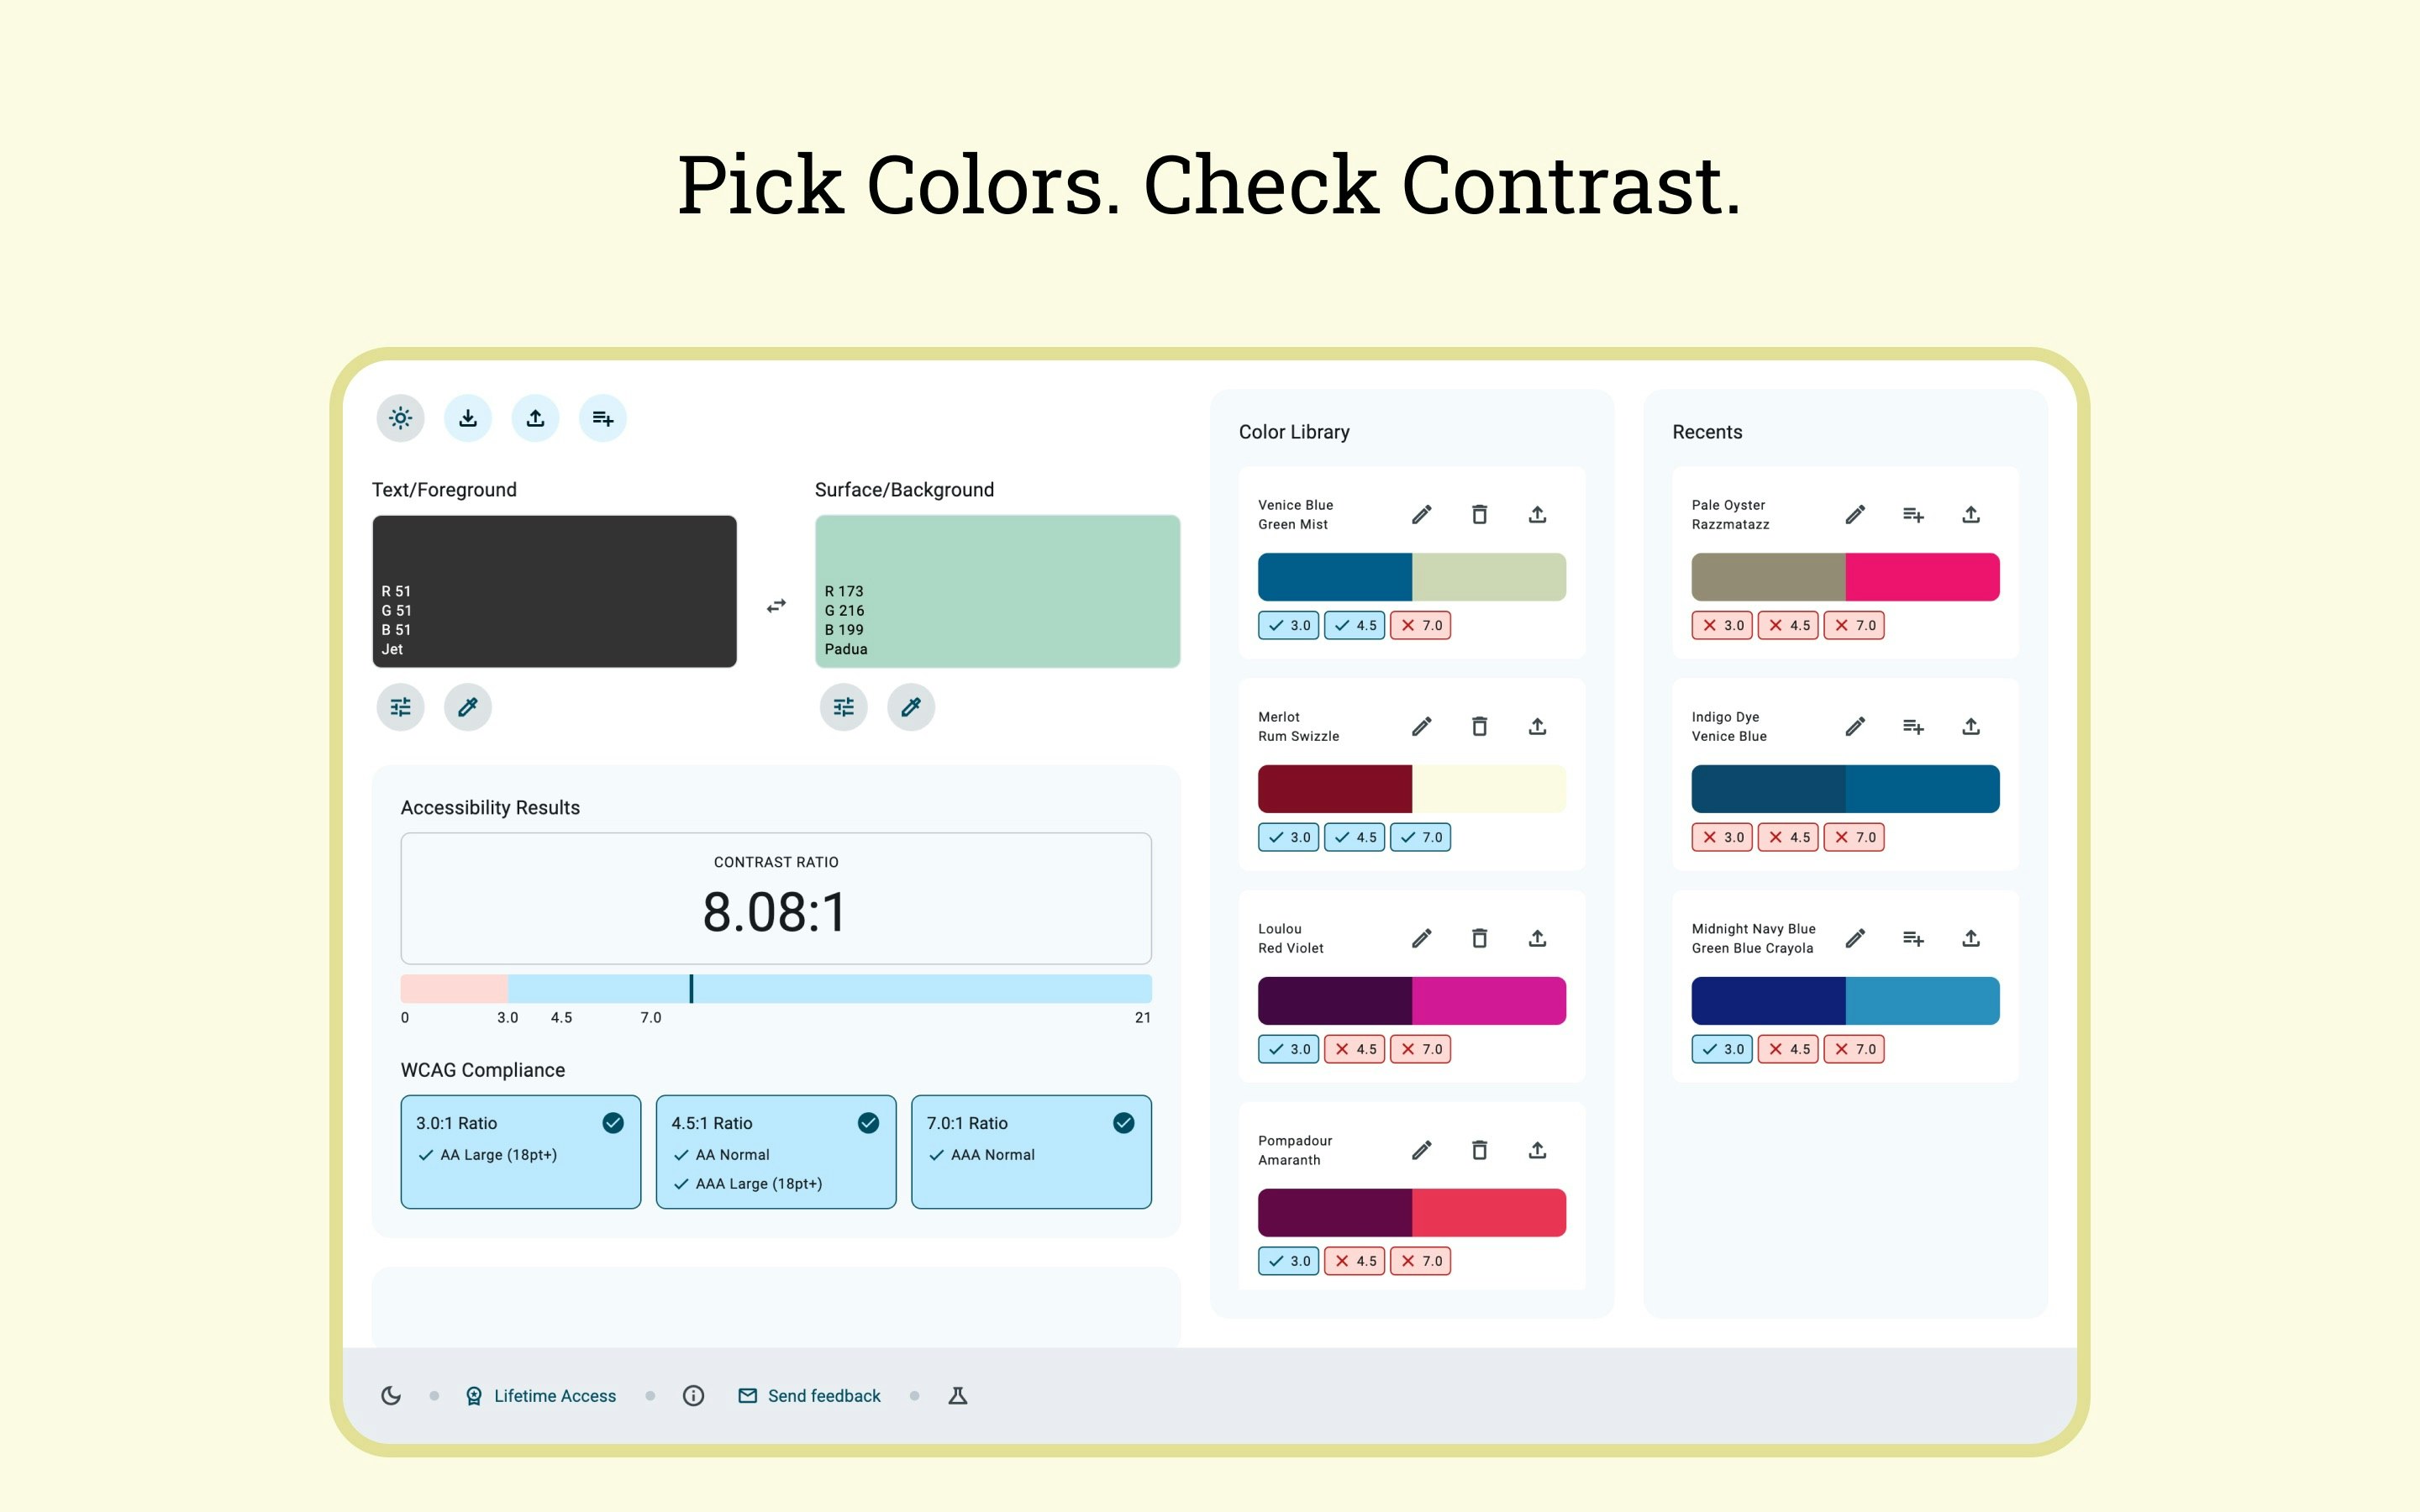The width and height of the screenshot is (2420, 1512).
Task: Add current color pair using the playlist icon
Action: [602, 418]
